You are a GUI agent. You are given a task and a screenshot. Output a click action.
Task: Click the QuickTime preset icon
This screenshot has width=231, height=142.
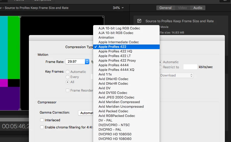[139, 21]
